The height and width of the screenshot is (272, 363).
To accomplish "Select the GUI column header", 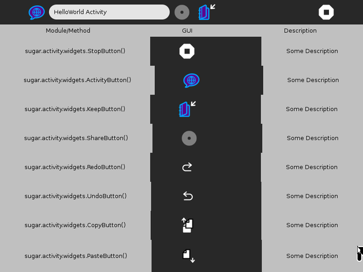I will [x=187, y=31].
